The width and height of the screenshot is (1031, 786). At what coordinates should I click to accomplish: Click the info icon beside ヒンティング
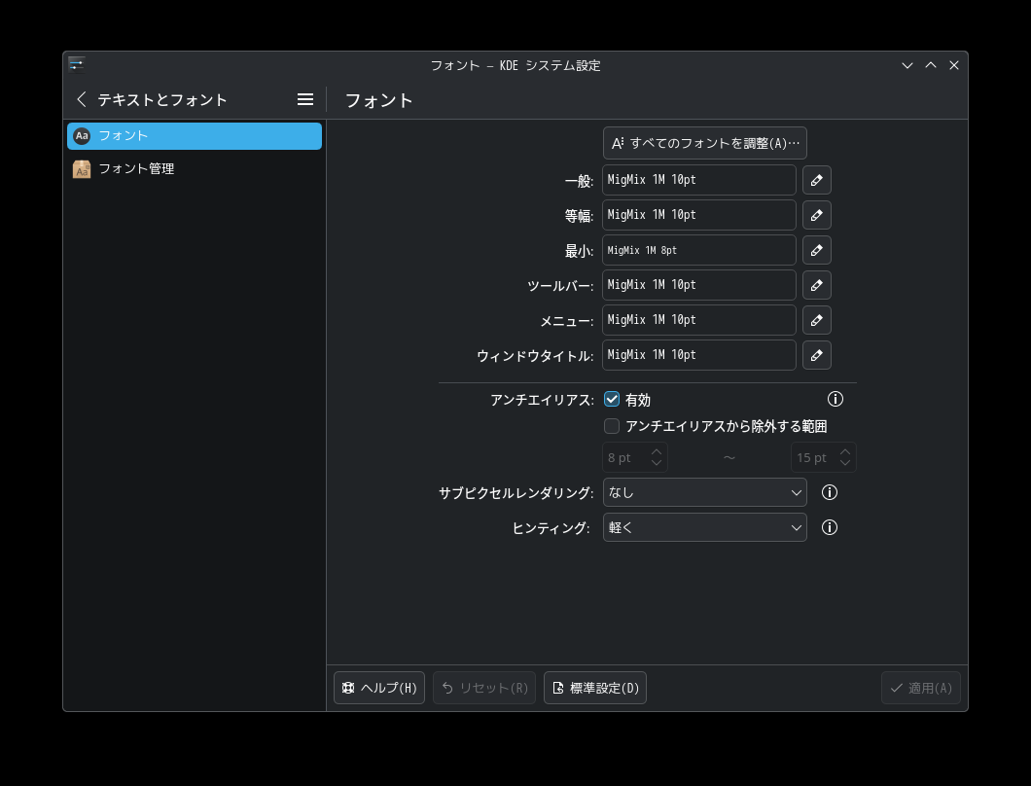(x=830, y=527)
